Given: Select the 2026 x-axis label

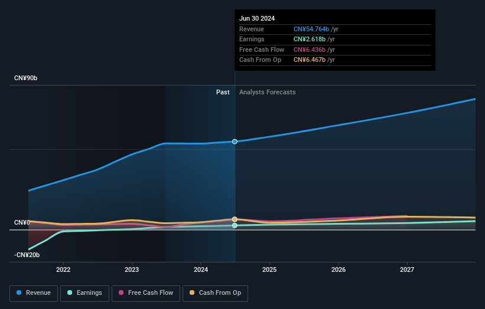Looking at the screenshot, I should pyautogui.click(x=338, y=270).
